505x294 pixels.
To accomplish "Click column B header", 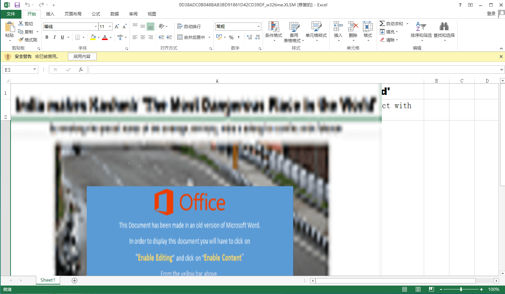I will [x=436, y=81].
